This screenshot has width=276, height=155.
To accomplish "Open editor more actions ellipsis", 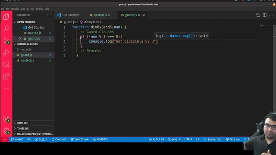I will tap(271, 15).
